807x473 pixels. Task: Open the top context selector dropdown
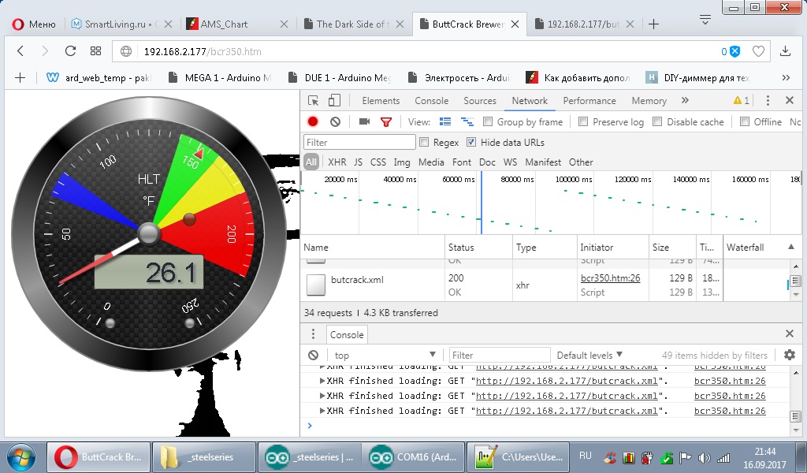point(384,356)
